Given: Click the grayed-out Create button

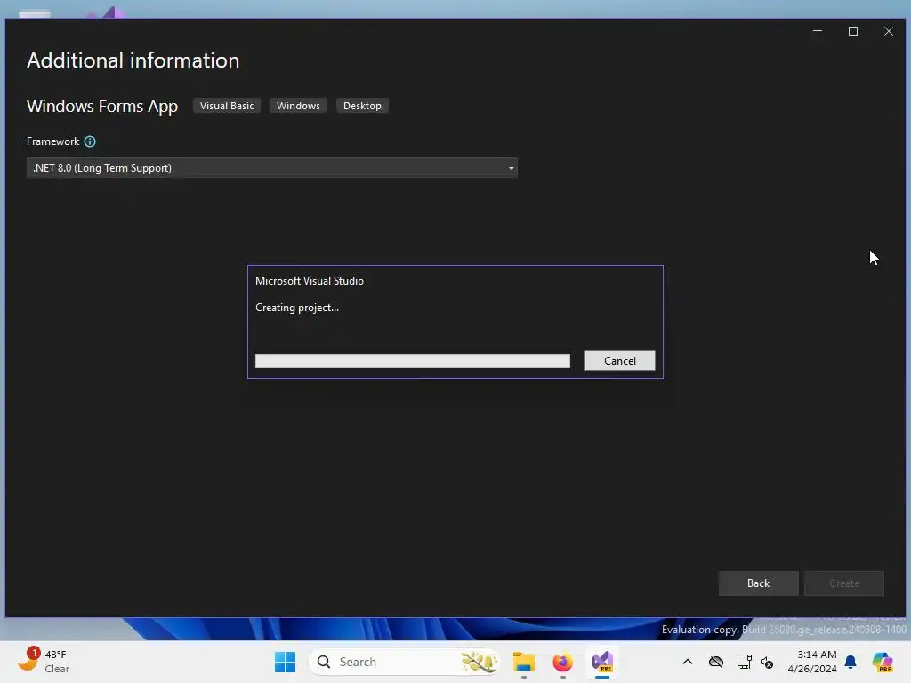Looking at the screenshot, I should click(844, 583).
